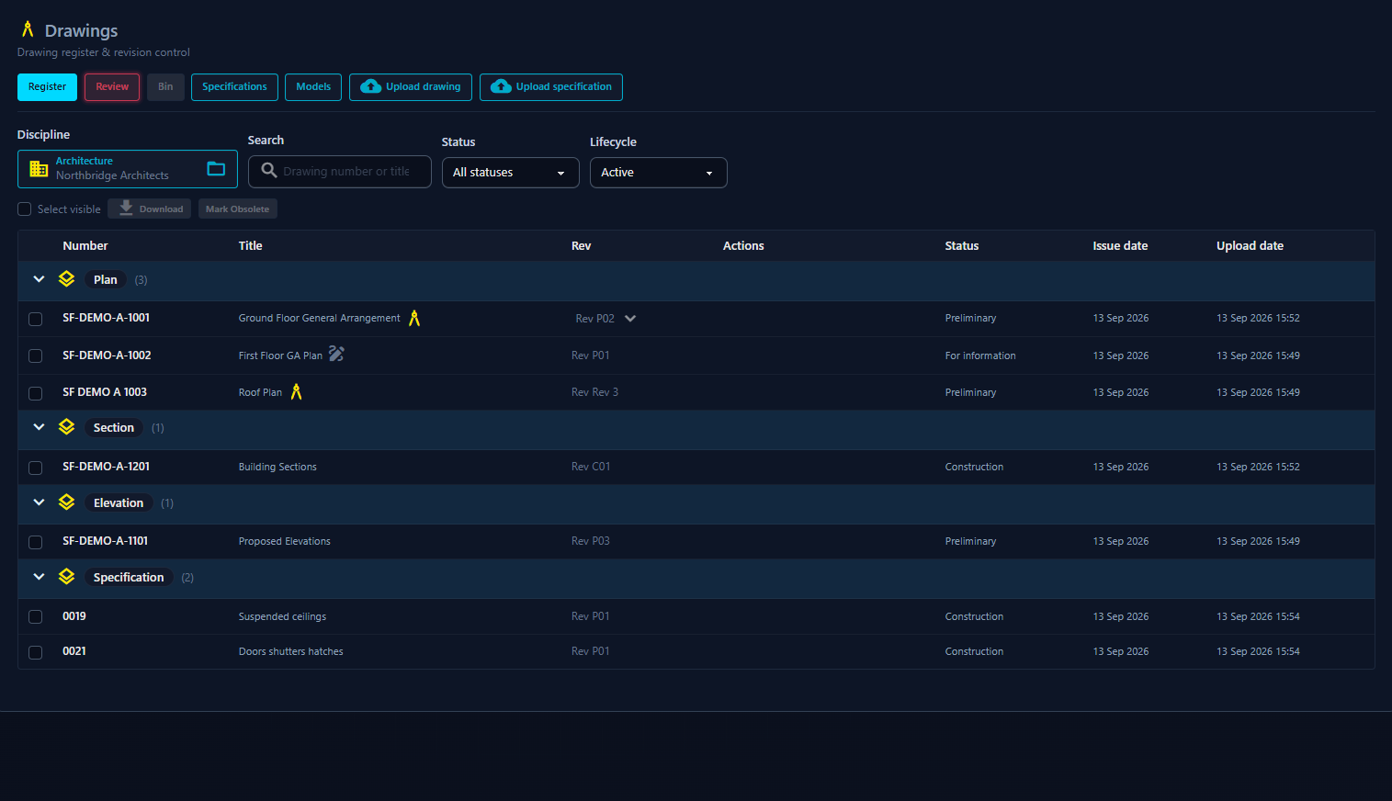The image size is (1392, 801).
Task: Open the discipline folder icon
Action: (x=216, y=168)
